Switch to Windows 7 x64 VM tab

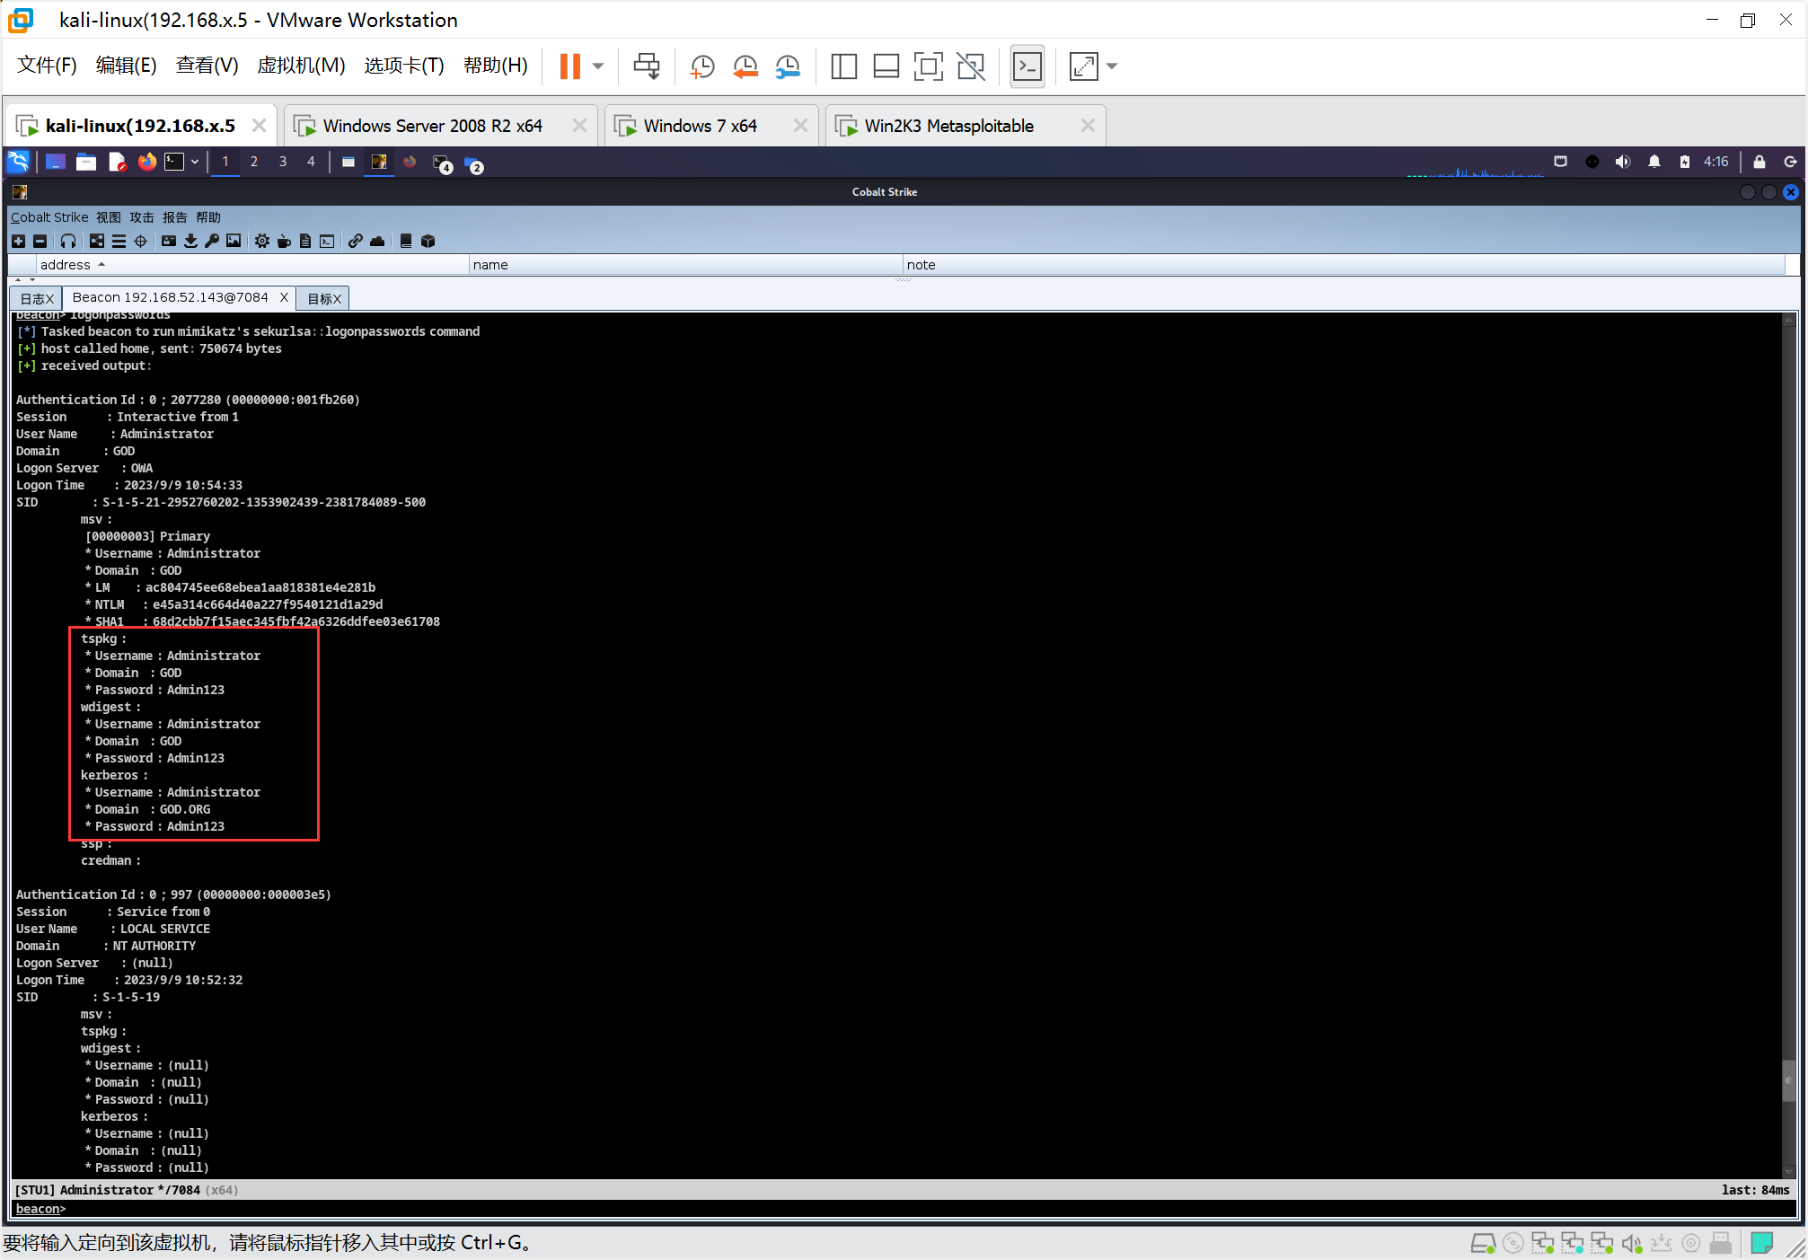pyautogui.click(x=700, y=126)
